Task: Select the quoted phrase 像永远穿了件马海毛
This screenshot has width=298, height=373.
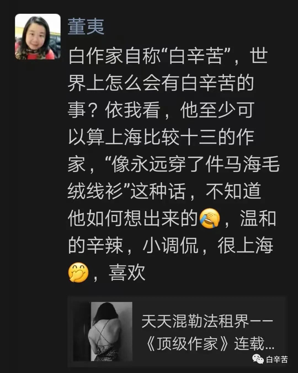Action: [x=195, y=164]
